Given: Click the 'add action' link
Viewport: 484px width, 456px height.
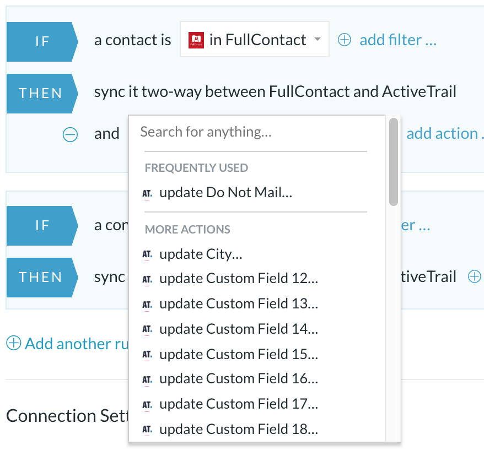Looking at the screenshot, I should coord(444,133).
